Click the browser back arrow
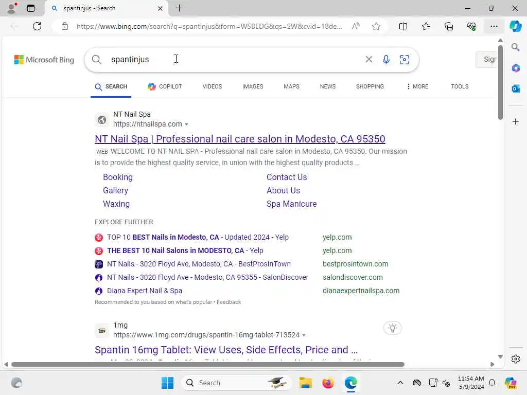This screenshot has width=527, height=395. click(14, 26)
